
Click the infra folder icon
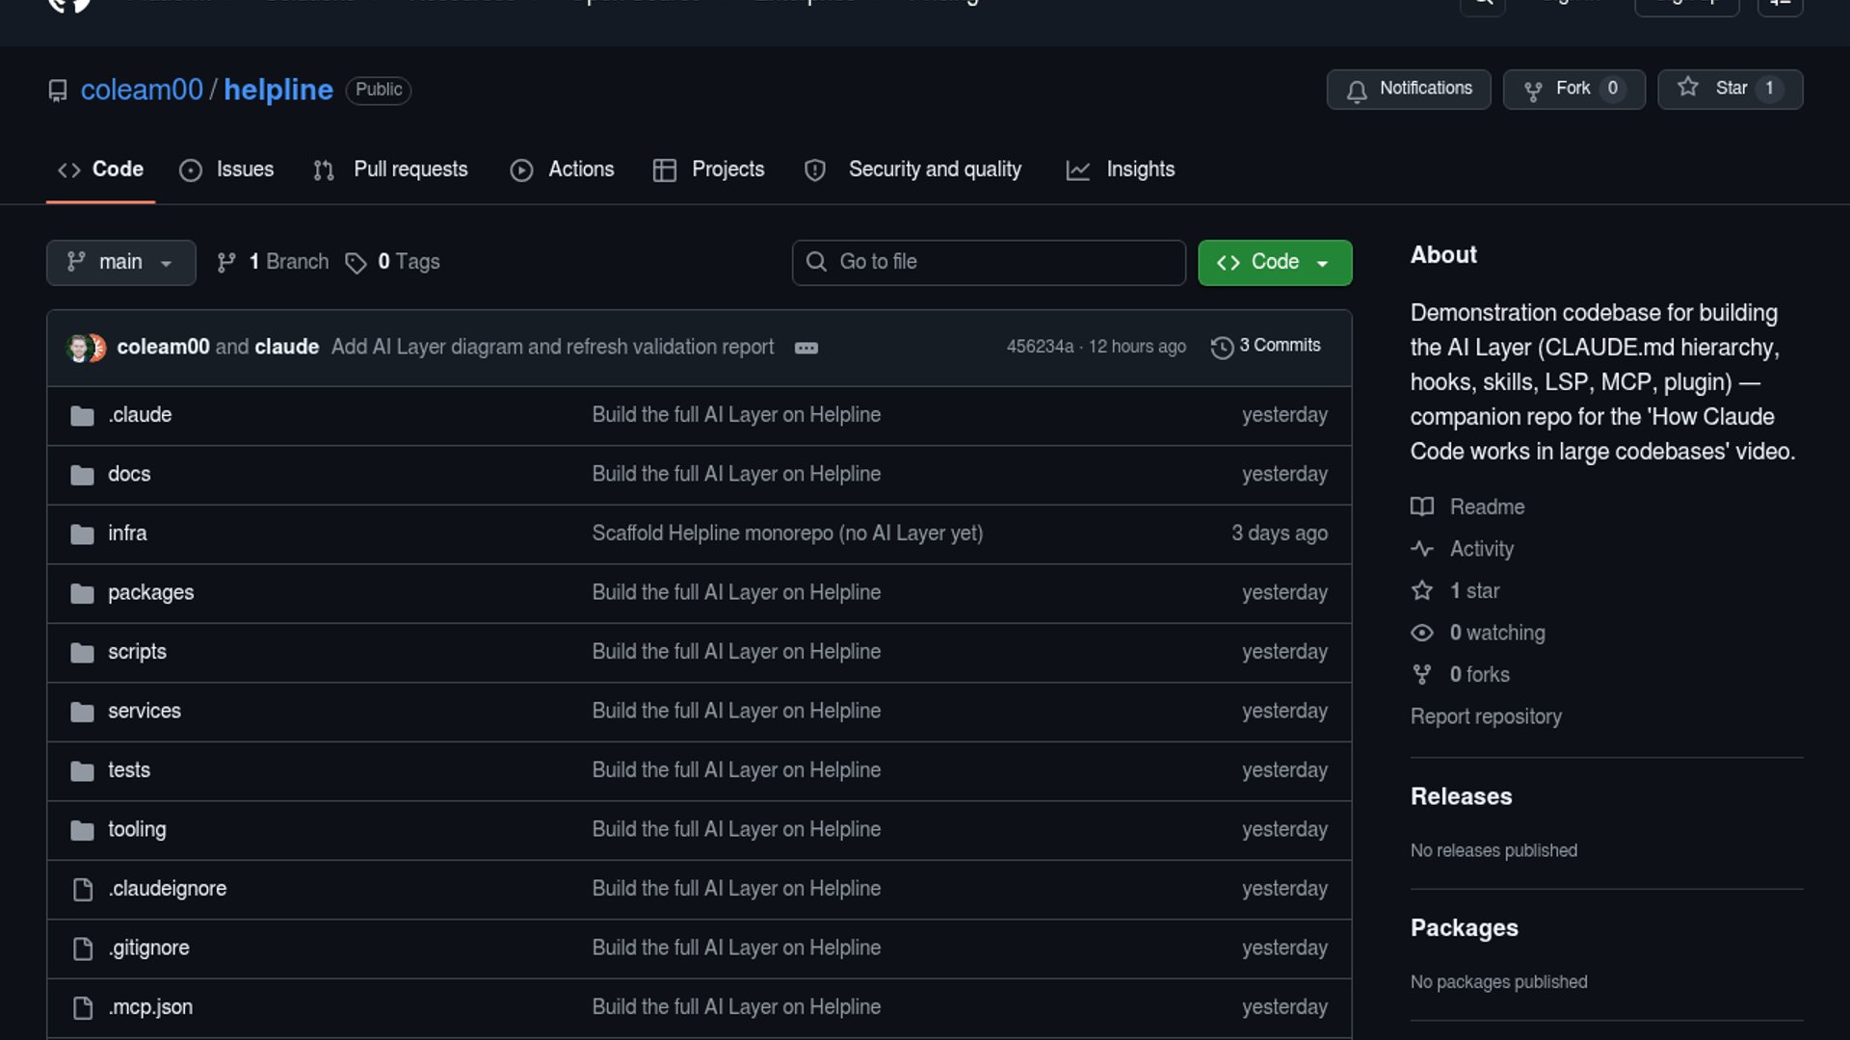[82, 534]
